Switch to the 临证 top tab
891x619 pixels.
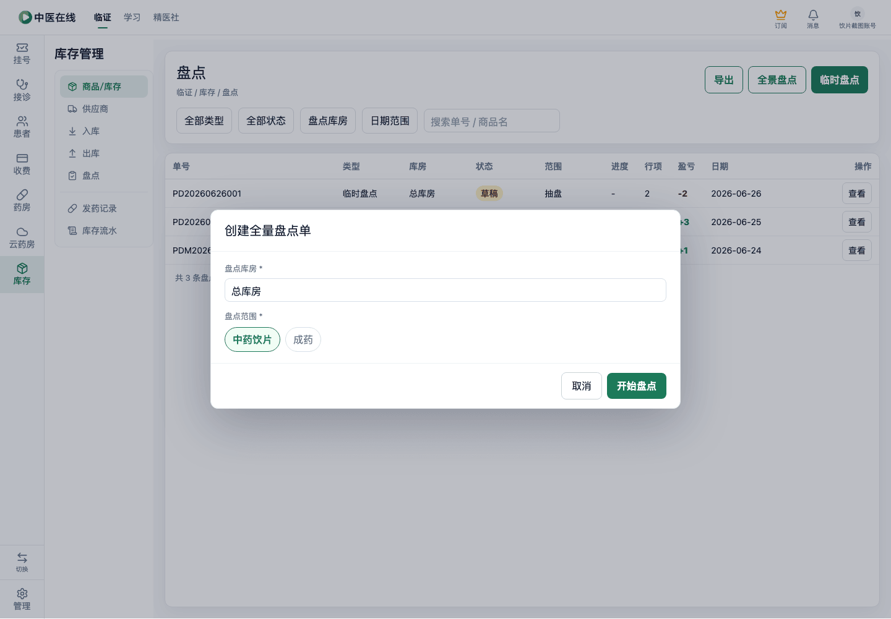point(103,17)
